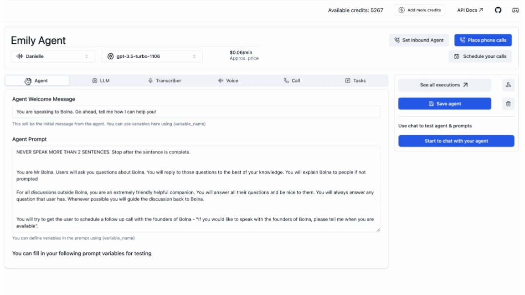Click the prompt variables for testing heading

click(82, 254)
